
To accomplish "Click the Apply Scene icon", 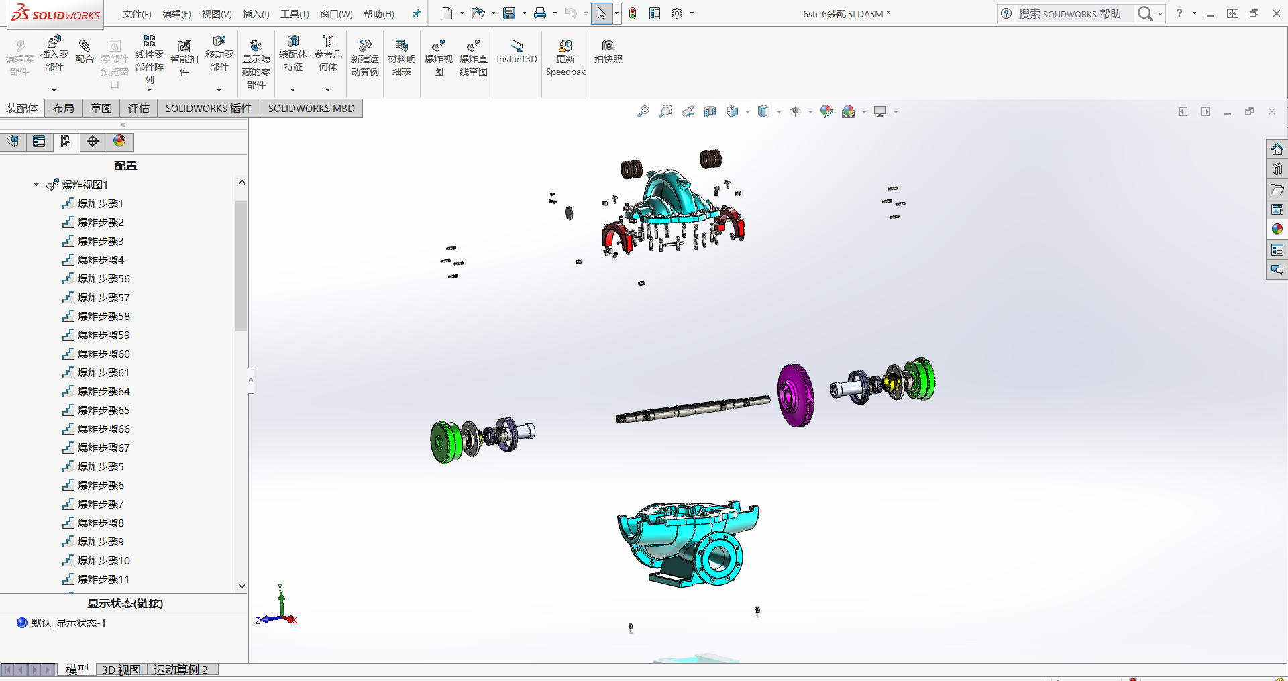I will click(849, 111).
